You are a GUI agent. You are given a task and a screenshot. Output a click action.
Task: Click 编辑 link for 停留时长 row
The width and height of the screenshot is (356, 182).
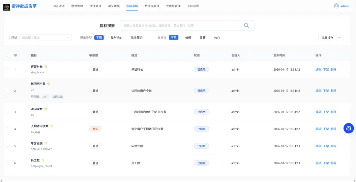pyautogui.click(x=318, y=70)
